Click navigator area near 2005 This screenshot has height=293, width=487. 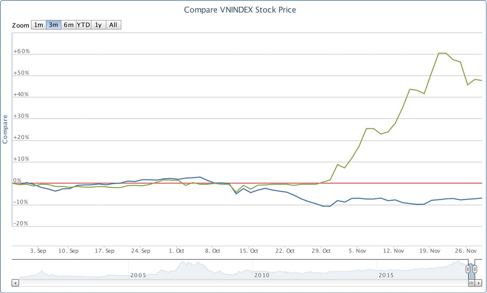click(x=138, y=270)
